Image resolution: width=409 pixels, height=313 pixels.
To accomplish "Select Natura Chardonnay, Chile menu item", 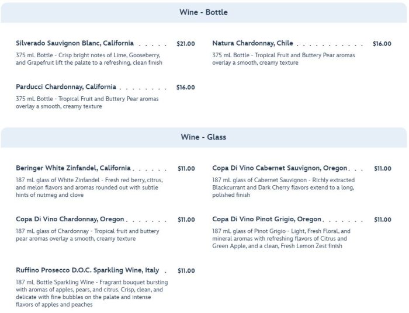I will point(252,43).
